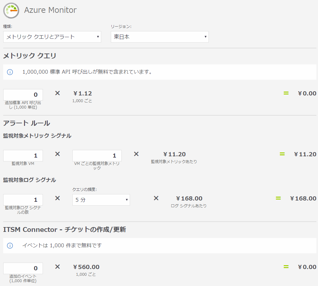Viewport: 318px width, 286px height.
Task: Select the 監視対象 VM input field
Action: [x=23, y=155]
